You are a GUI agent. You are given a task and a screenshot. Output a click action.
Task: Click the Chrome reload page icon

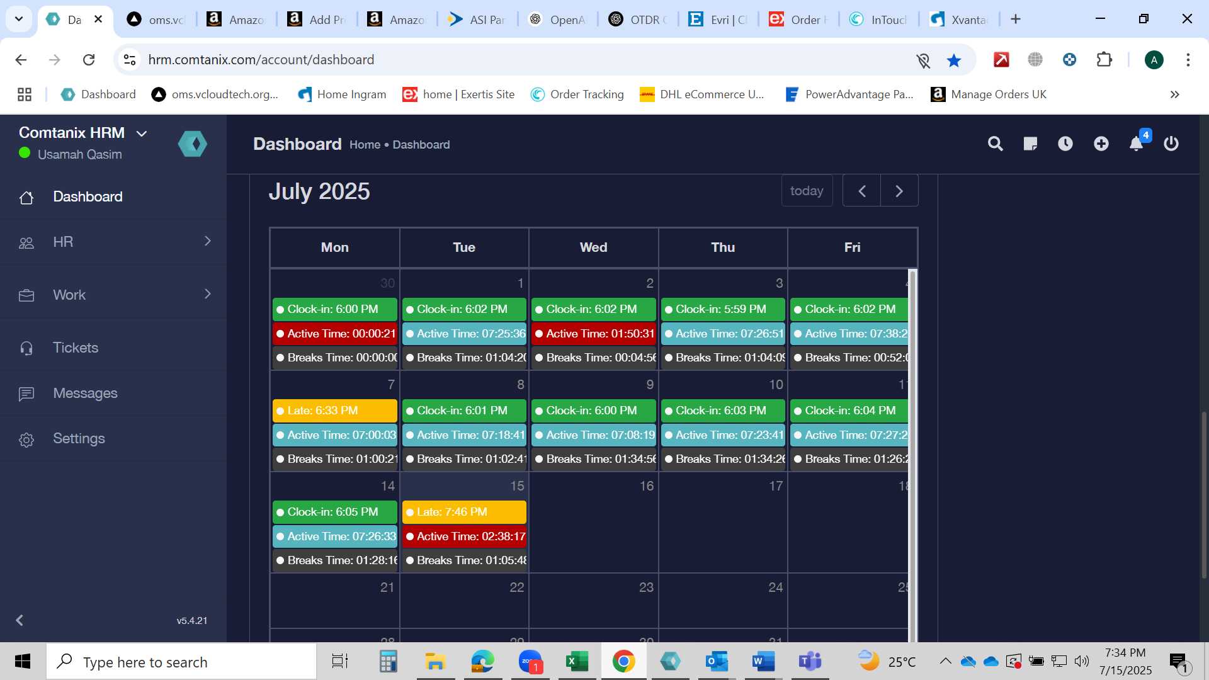pyautogui.click(x=89, y=60)
